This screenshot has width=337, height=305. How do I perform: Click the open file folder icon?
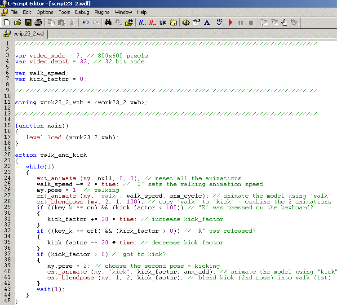tap(18, 22)
